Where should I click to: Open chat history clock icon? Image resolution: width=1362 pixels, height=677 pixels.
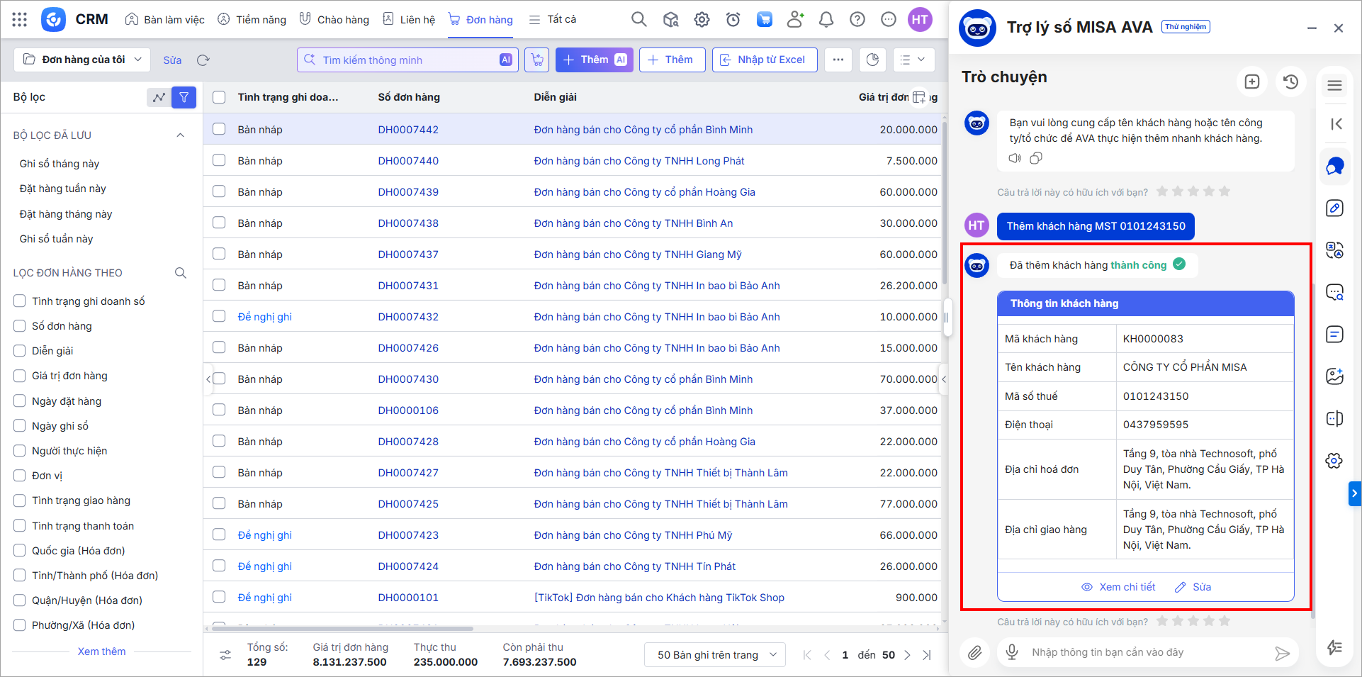pyautogui.click(x=1290, y=82)
